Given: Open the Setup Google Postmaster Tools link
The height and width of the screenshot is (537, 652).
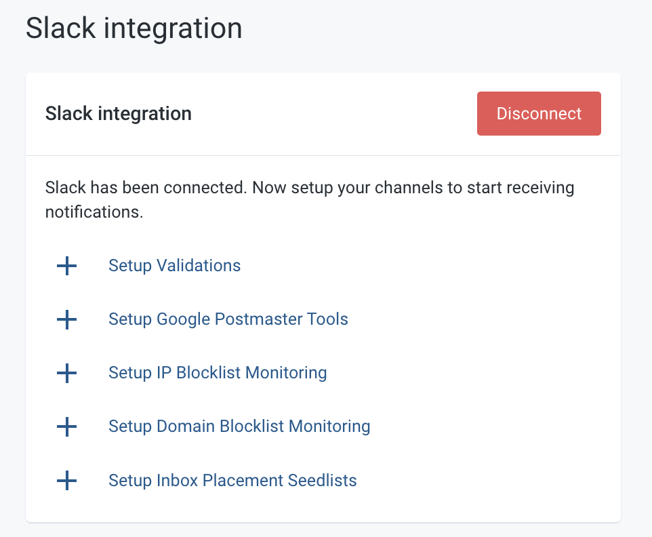Looking at the screenshot, I should coord(228,319).
